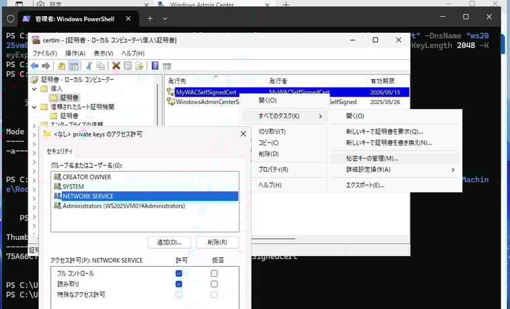Toggle the console tree show/hide icon
This screenshot has height=309, width=510.
tap(74, 66)
